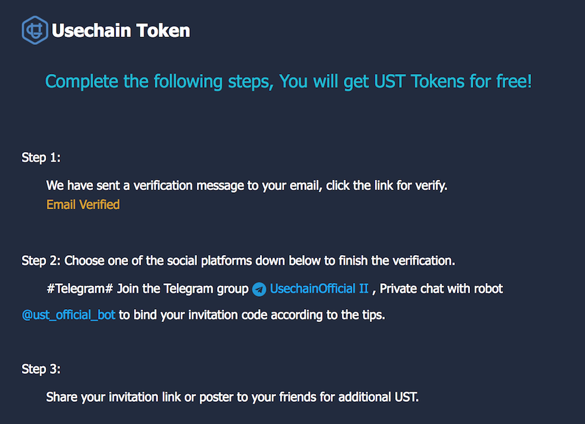This screenshot has height=424, width=585.
Task: Click the Usechain hexagon logo icon
Action: pos(35,30)
